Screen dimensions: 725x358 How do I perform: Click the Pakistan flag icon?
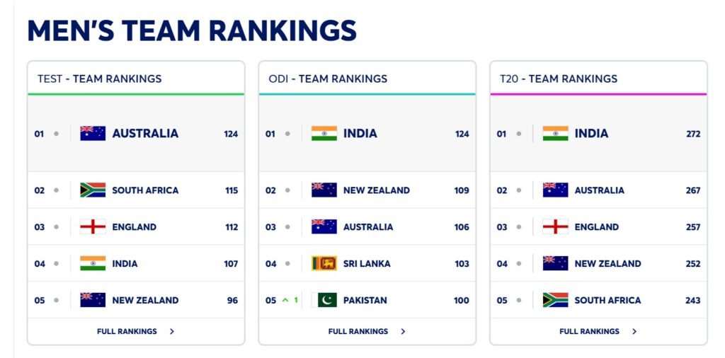coord(324,300)
